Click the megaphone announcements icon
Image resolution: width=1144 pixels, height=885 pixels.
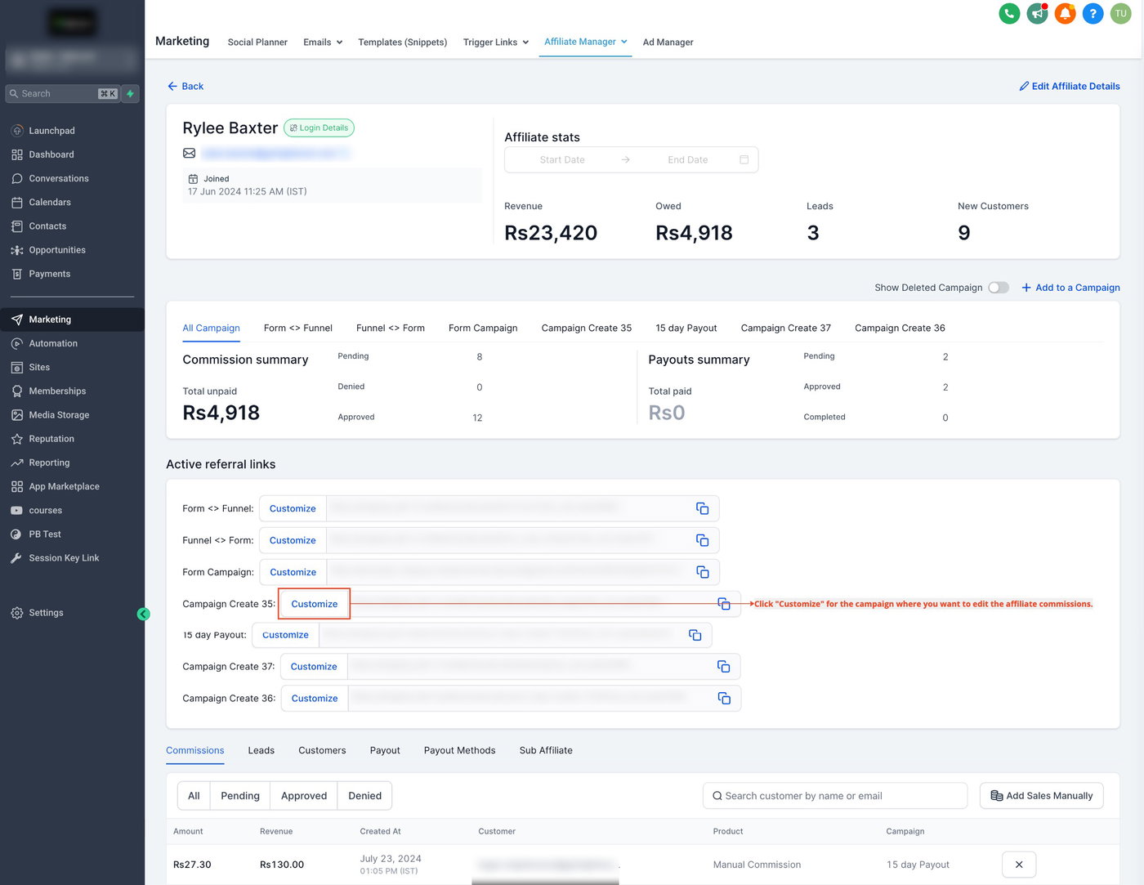pos(1037,13)
